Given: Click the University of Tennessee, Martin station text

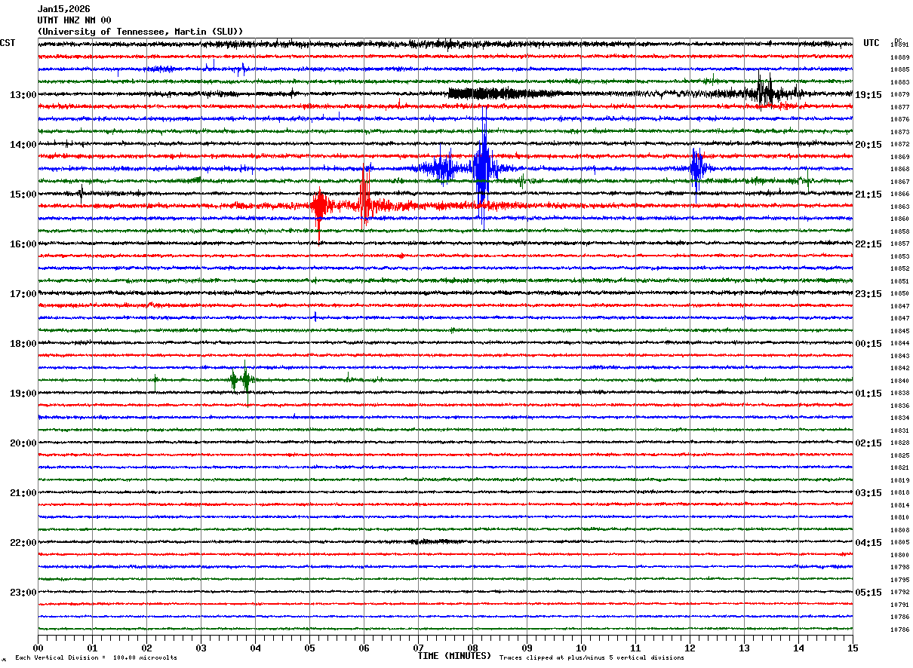Looking at the screenshot, I should tap(140, 32).
